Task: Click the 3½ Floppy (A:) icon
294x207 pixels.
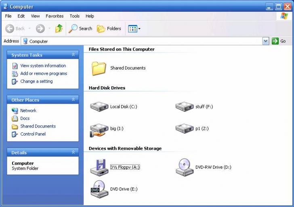Action: [x=99, y=167]
